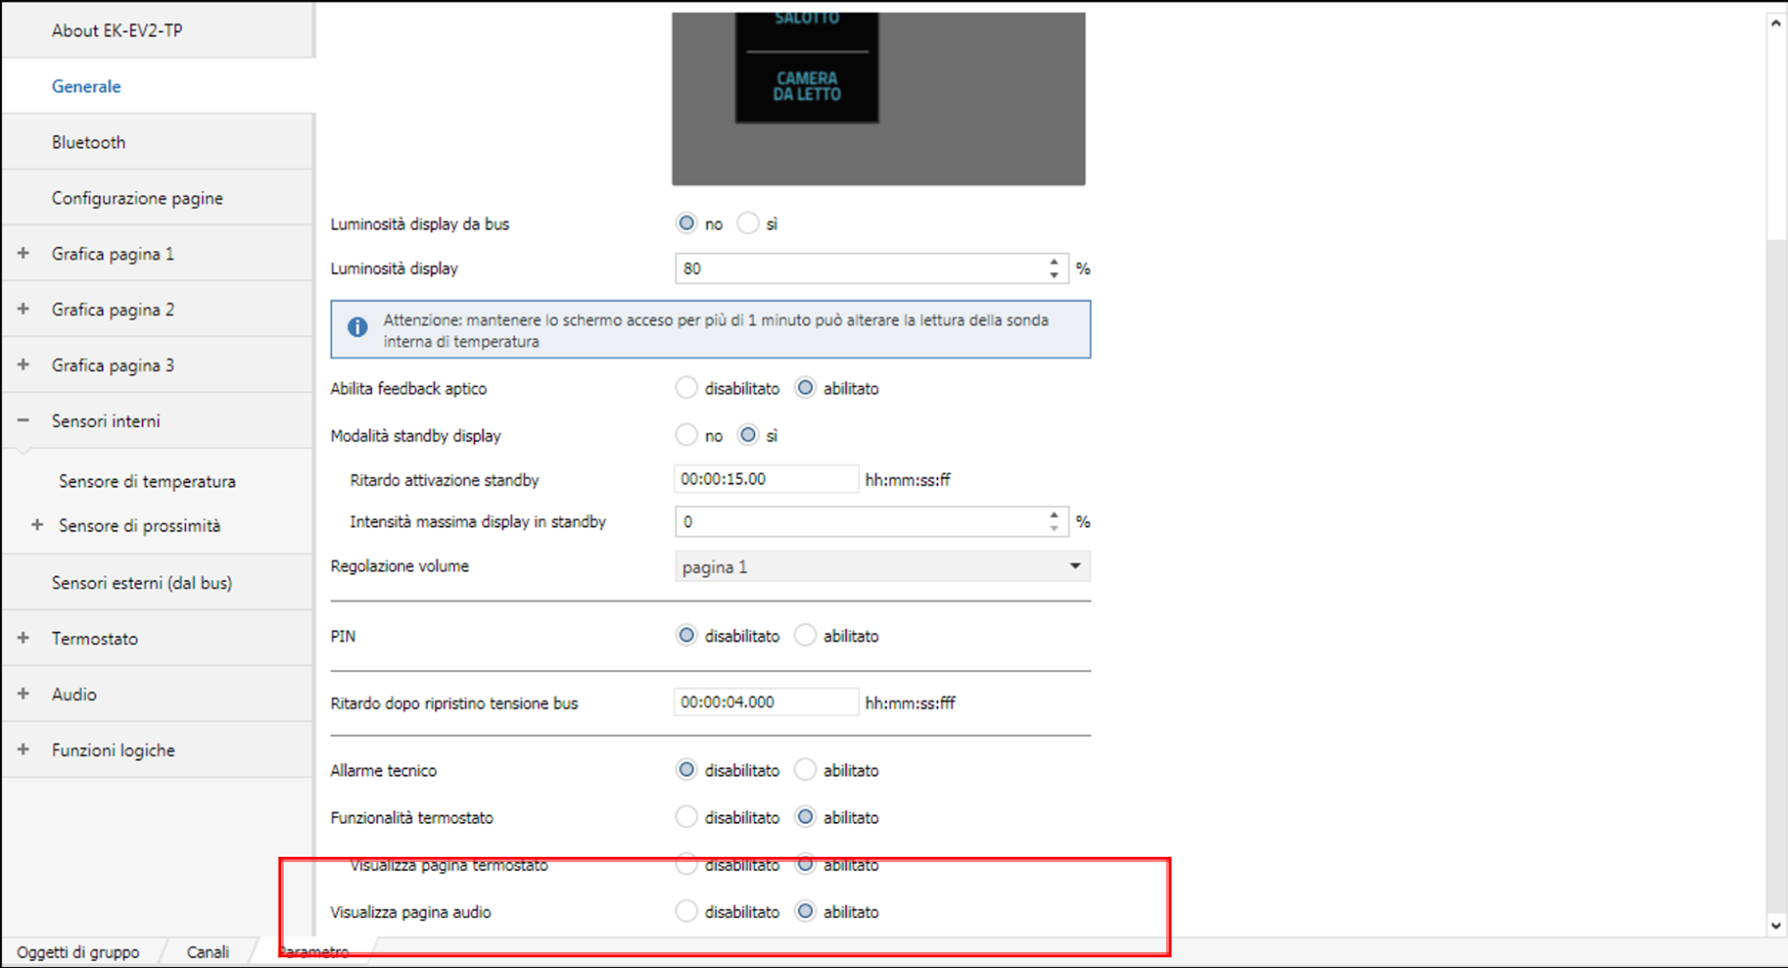This screenshot has height=968, width=1788.
Task: Increase Luminosità display value with up arrow
Action: coord(1054,262)
